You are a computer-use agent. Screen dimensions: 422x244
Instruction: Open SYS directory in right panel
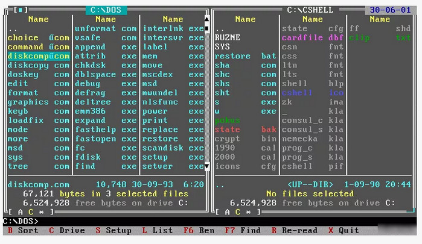click(222, 47)
